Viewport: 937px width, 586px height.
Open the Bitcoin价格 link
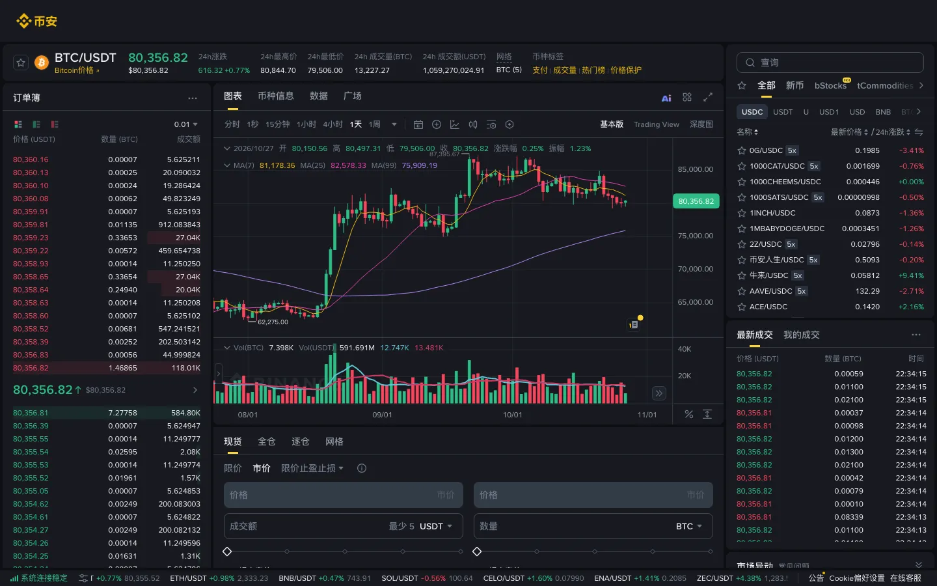[77, 70]
